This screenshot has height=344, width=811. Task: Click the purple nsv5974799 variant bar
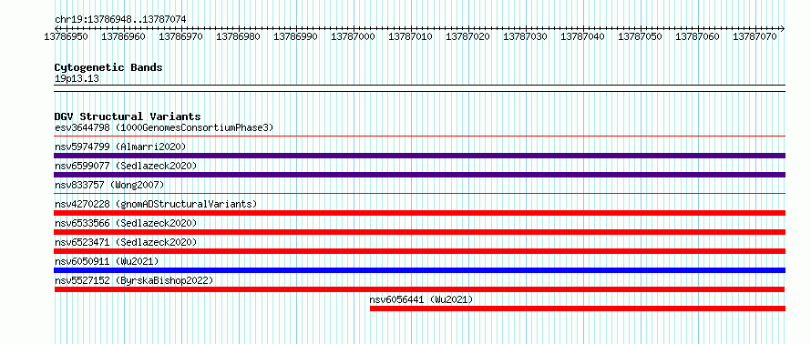coord(419,156)
